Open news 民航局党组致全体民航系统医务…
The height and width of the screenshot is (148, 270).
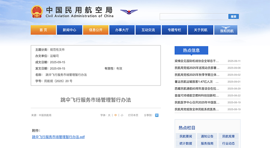[x=197, y=109]
